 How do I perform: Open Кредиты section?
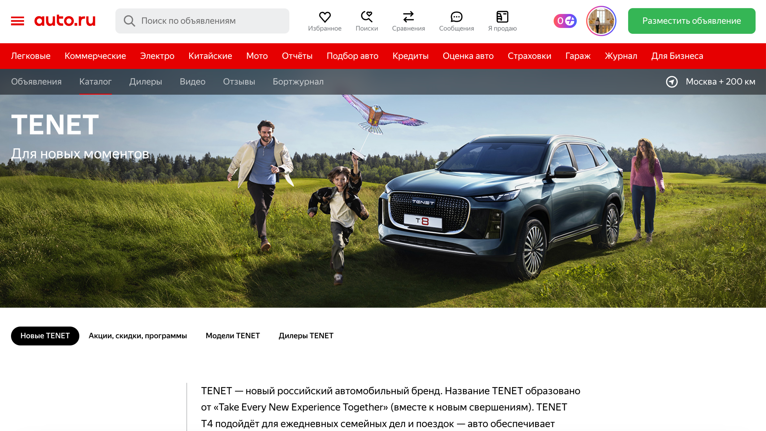pos(410,56)
